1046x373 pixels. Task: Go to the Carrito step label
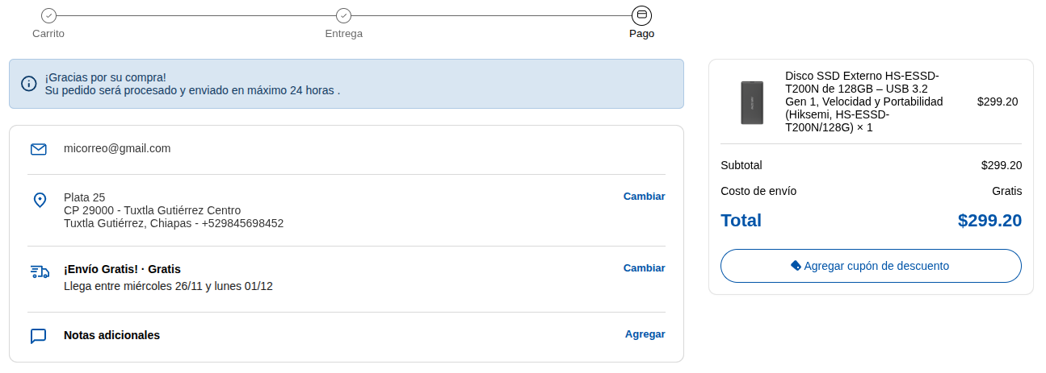click(x=48, y=34)
